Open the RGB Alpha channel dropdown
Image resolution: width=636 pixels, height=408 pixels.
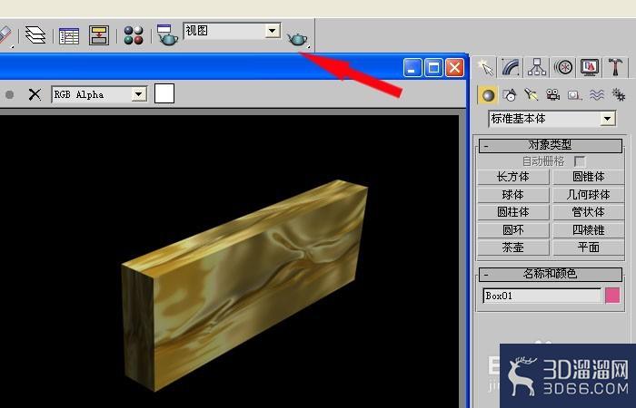99,94
